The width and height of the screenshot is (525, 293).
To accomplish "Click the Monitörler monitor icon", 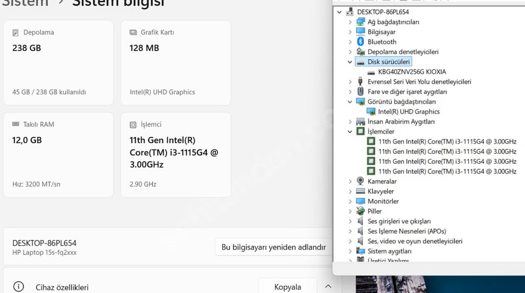I will pos(360,201).
